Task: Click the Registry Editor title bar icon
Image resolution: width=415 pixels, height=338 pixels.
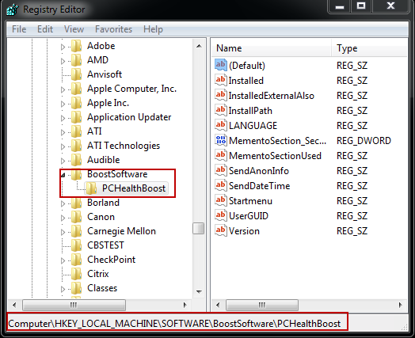Action: [13, 9]
